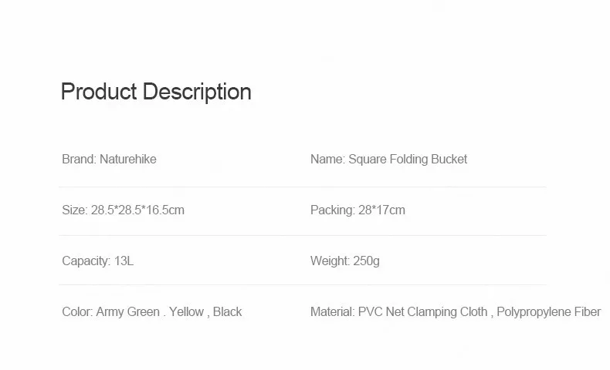
Task: Click the "Brand:" label
Action: pyautogui.click(x=79, y=160)
